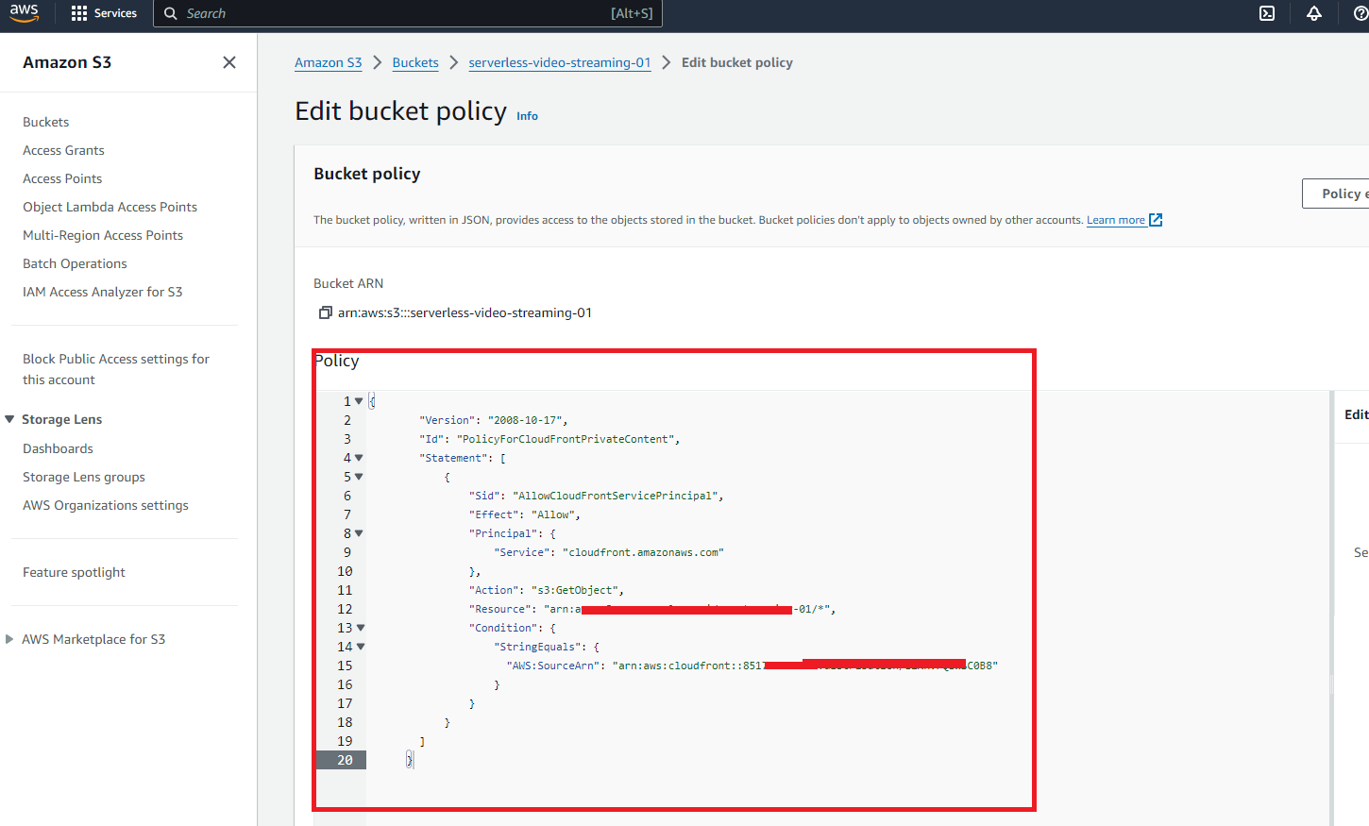Open Object Lambda Access Points
Viewport: 1369px width, 826px height.
click(x=110, y=207)
